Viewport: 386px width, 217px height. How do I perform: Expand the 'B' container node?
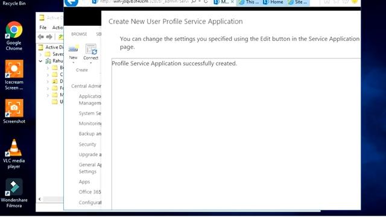tap(48, 68)
